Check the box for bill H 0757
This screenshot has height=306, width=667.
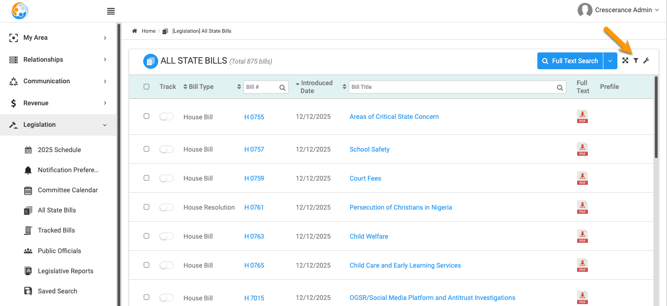click(147, 149)
